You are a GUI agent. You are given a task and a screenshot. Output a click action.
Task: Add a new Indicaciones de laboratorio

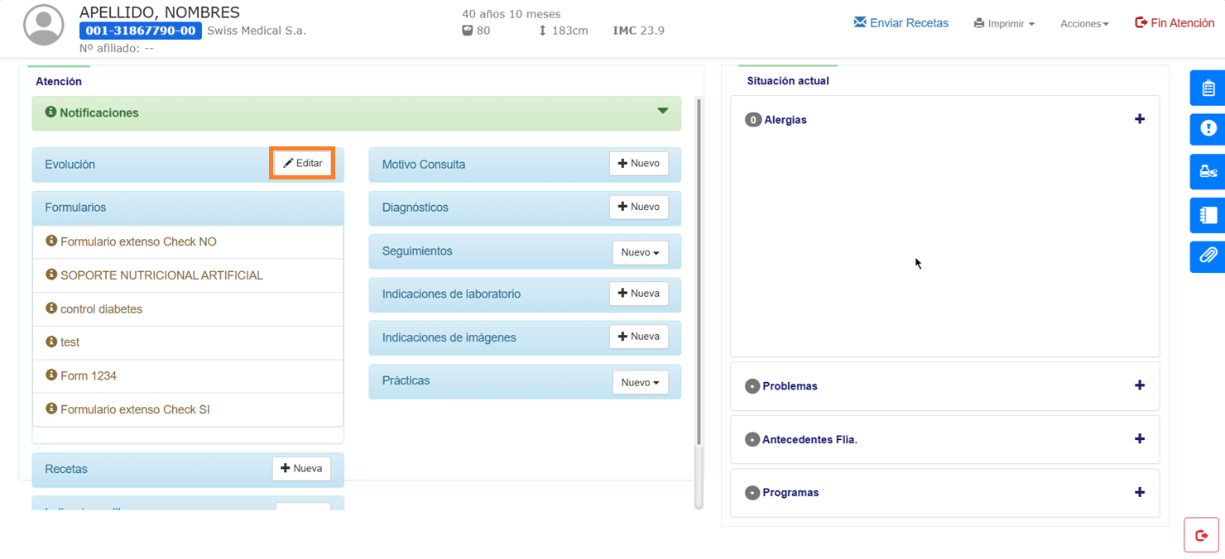click(x=639, y=294)
